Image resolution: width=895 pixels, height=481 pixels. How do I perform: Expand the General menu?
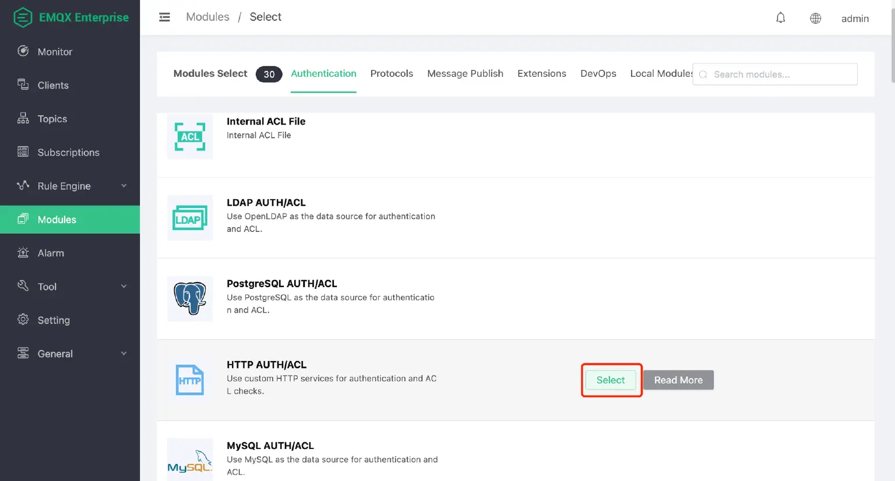[x=55, y=353]
